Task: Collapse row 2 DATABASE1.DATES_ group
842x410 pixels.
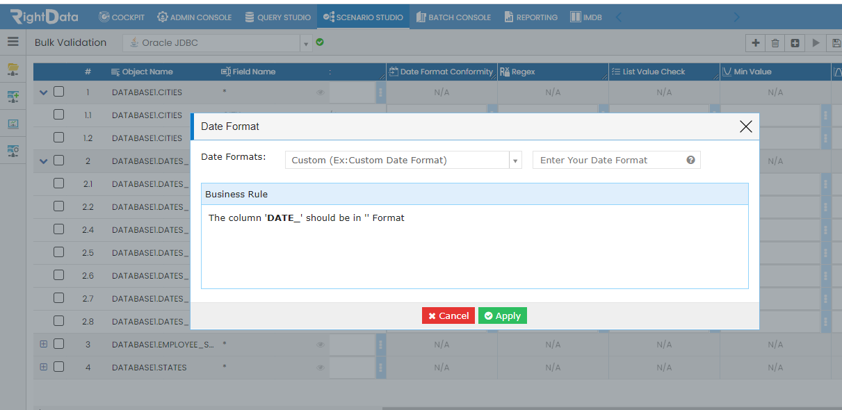Action: 44,161
